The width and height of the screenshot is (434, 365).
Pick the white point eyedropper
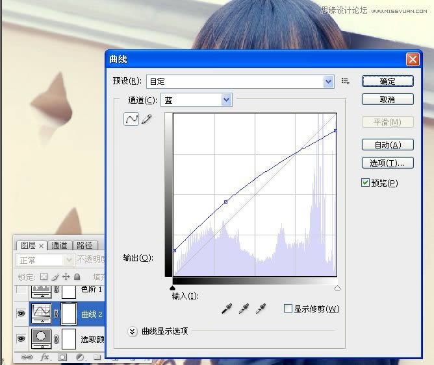point(261,309)
